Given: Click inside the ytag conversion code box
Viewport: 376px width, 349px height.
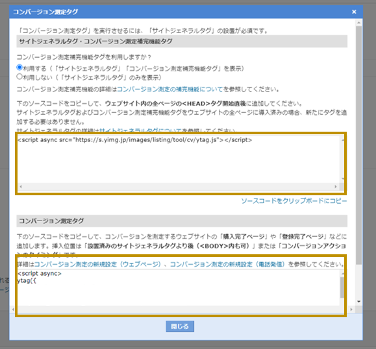Looking at the screenshot, I should coord(179,287).
